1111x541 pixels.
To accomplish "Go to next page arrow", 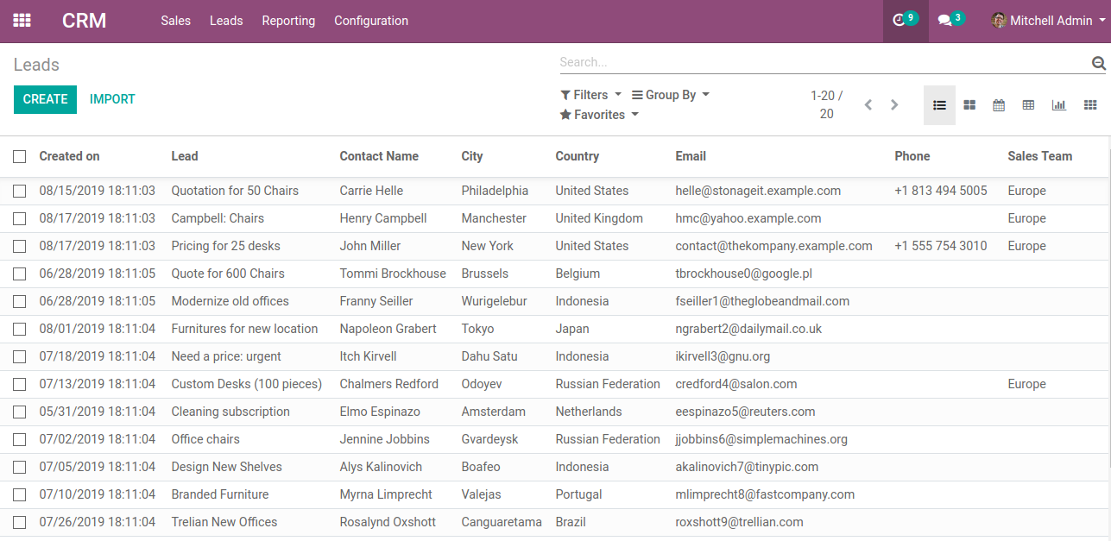I will pyautogui.click(x=894, y=105).
